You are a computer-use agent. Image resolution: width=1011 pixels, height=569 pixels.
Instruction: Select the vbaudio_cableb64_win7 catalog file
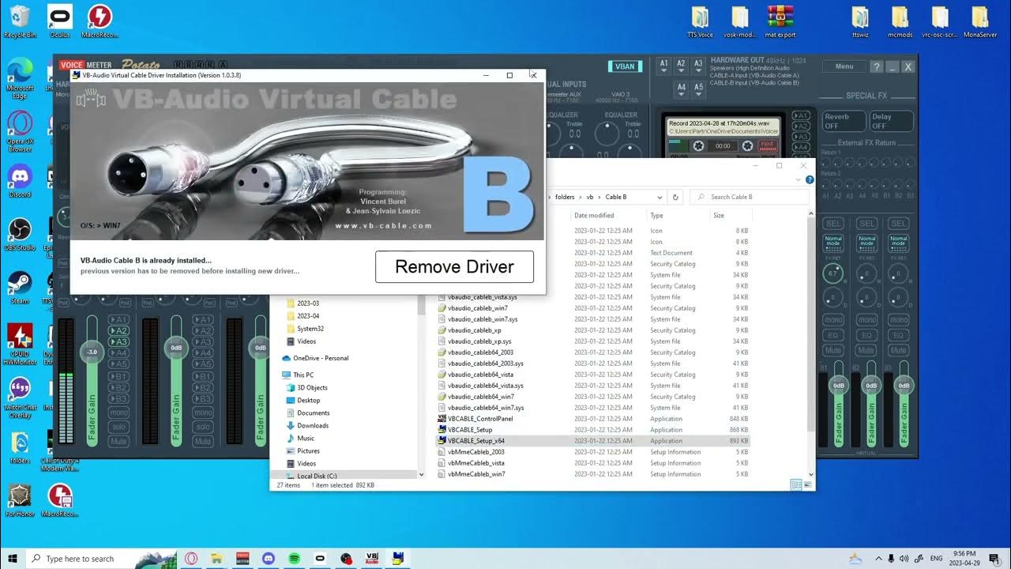(592, 397)
